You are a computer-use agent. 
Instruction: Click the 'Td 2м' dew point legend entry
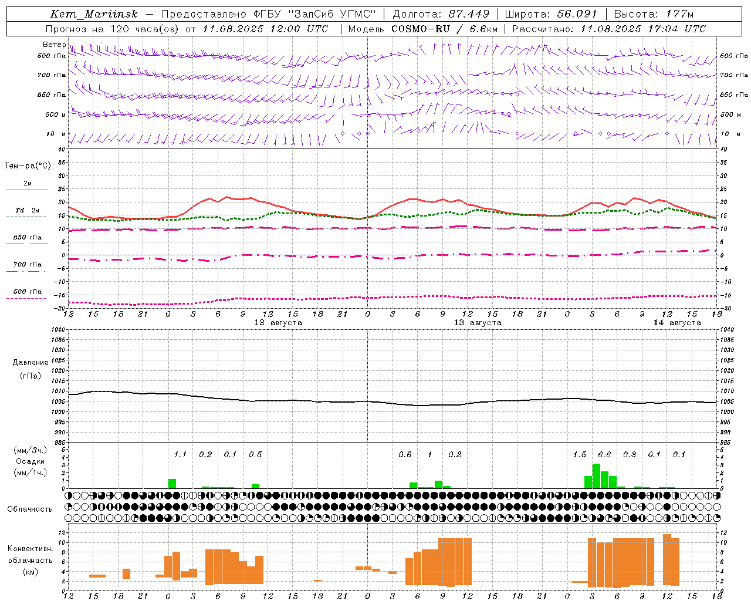pos(27,210)
